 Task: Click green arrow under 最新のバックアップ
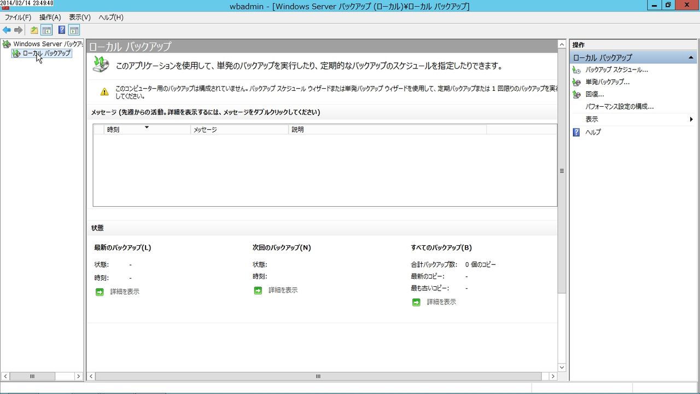coord(100,292)
